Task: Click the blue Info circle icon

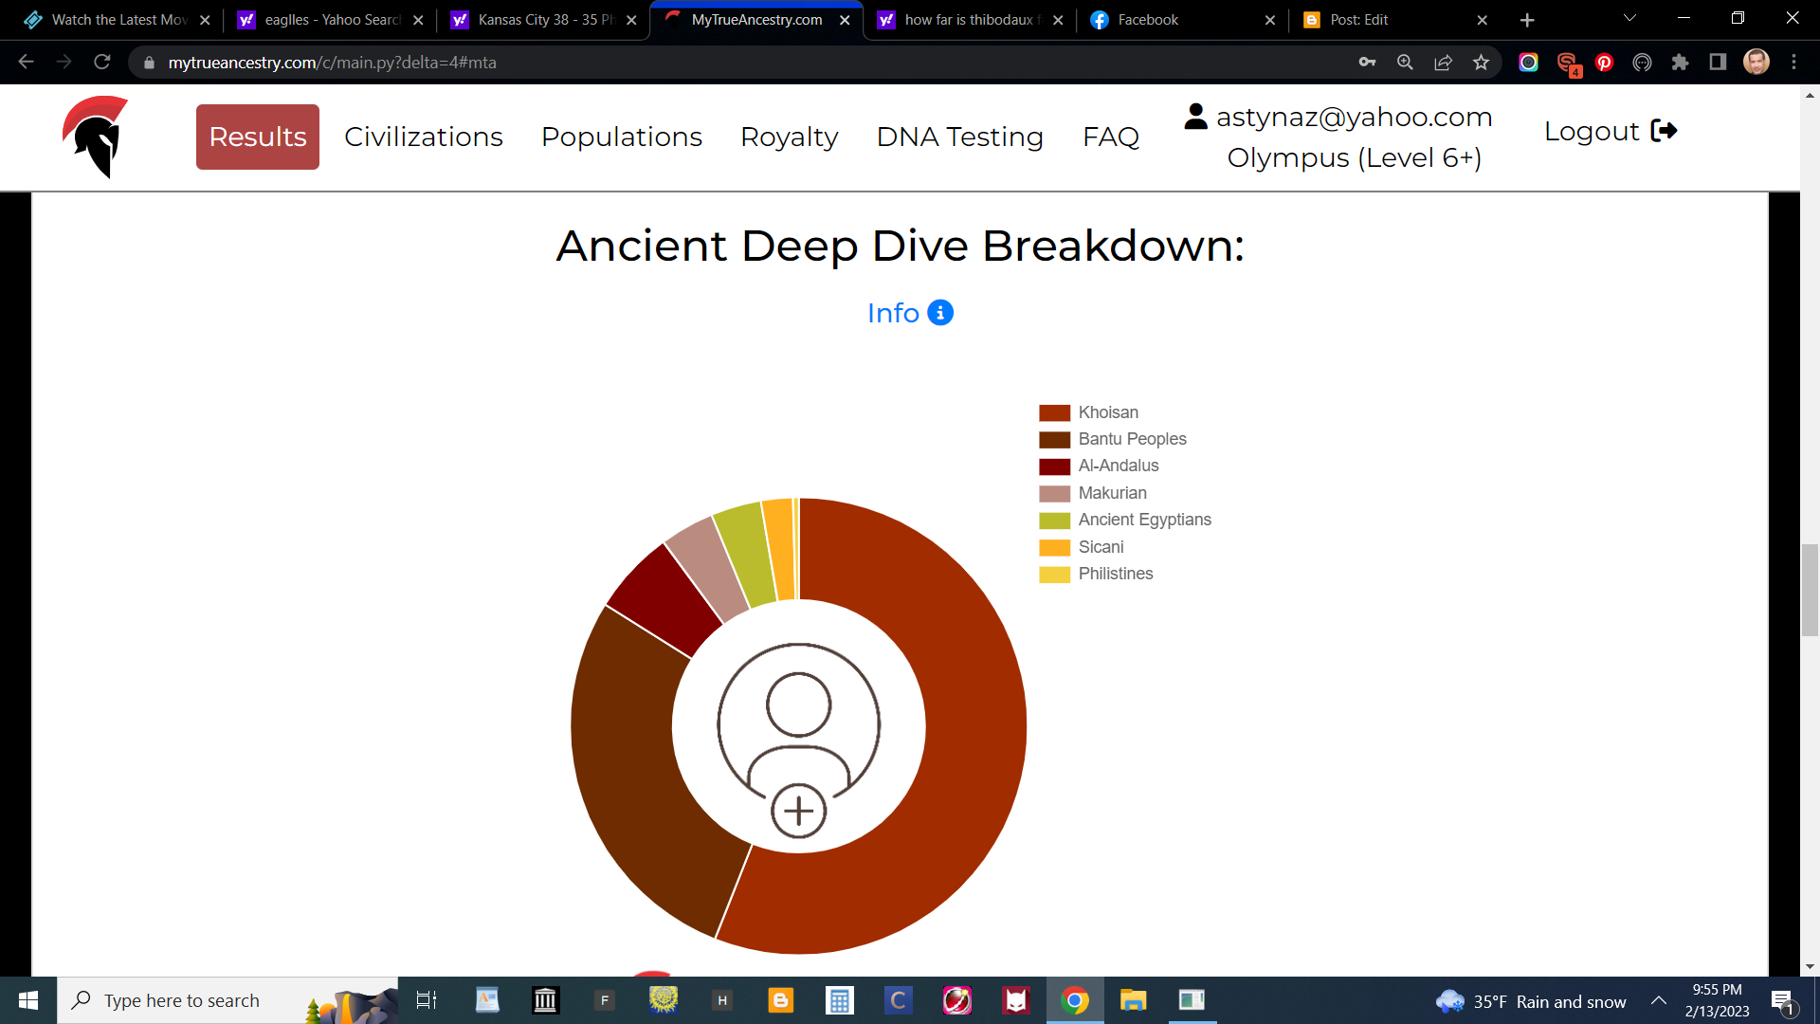Action: 939,313
